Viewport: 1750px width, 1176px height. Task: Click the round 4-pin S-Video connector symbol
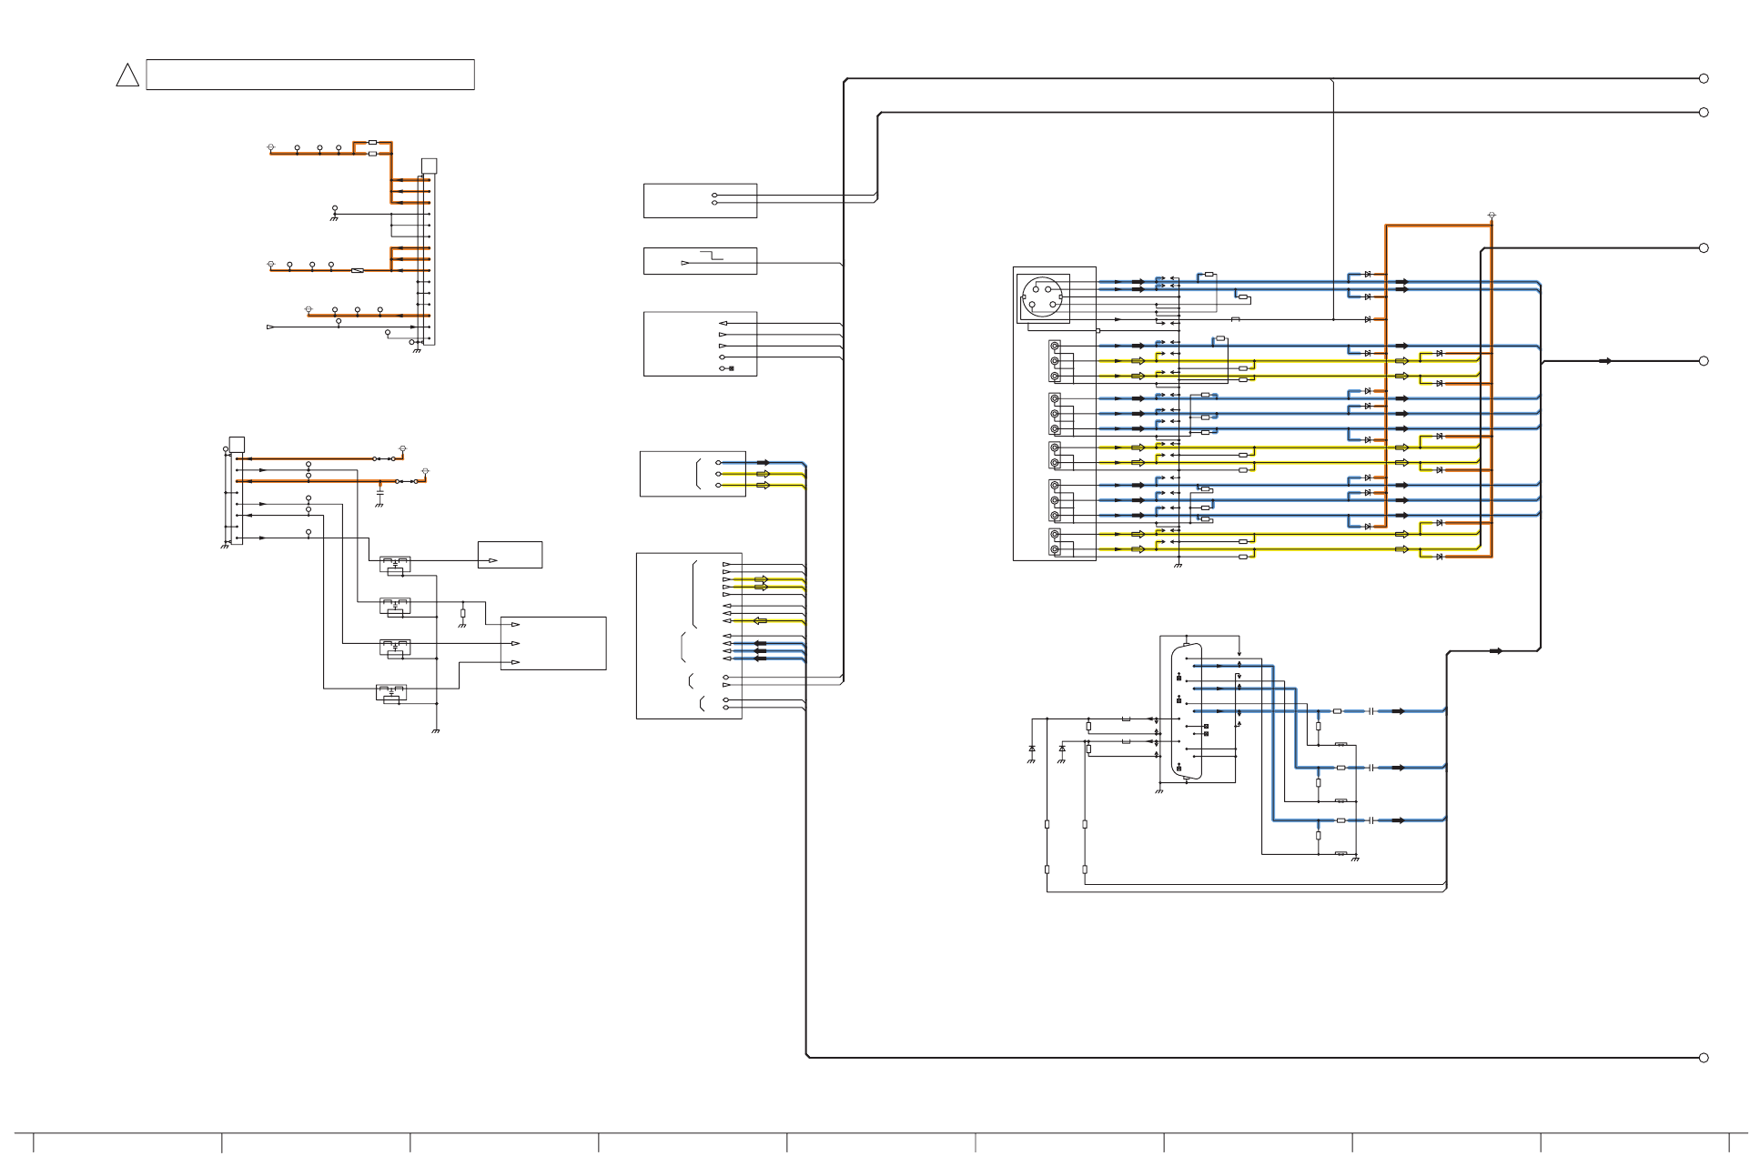(x=1042, y=297)
